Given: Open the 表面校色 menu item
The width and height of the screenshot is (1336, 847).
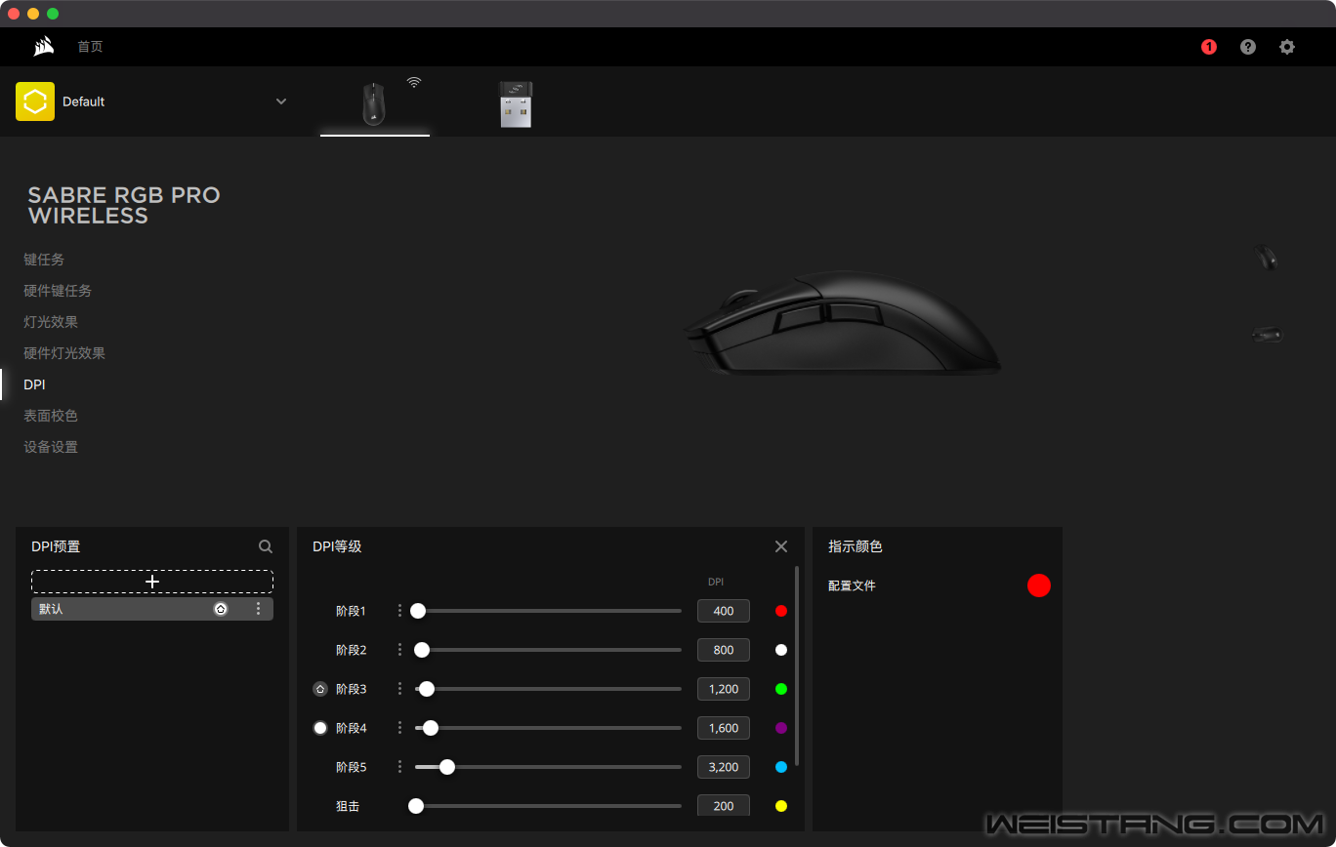Looking at the screenshot, I should pos(51,416).
